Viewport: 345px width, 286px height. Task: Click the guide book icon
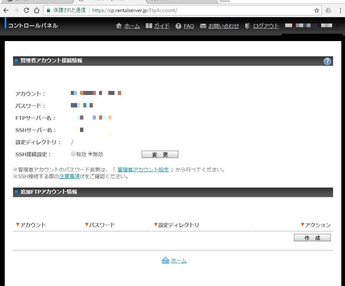coord(149,26)
